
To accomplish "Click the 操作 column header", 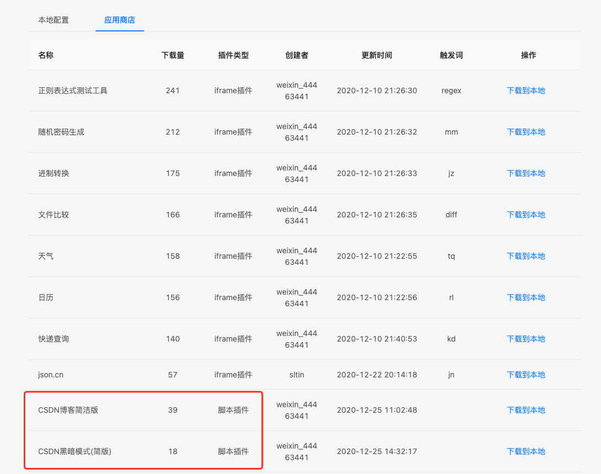I will pos(529,55).
